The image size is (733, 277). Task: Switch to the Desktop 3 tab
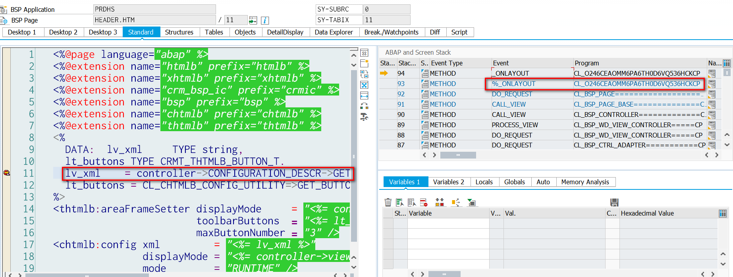(x=103, y=32)
